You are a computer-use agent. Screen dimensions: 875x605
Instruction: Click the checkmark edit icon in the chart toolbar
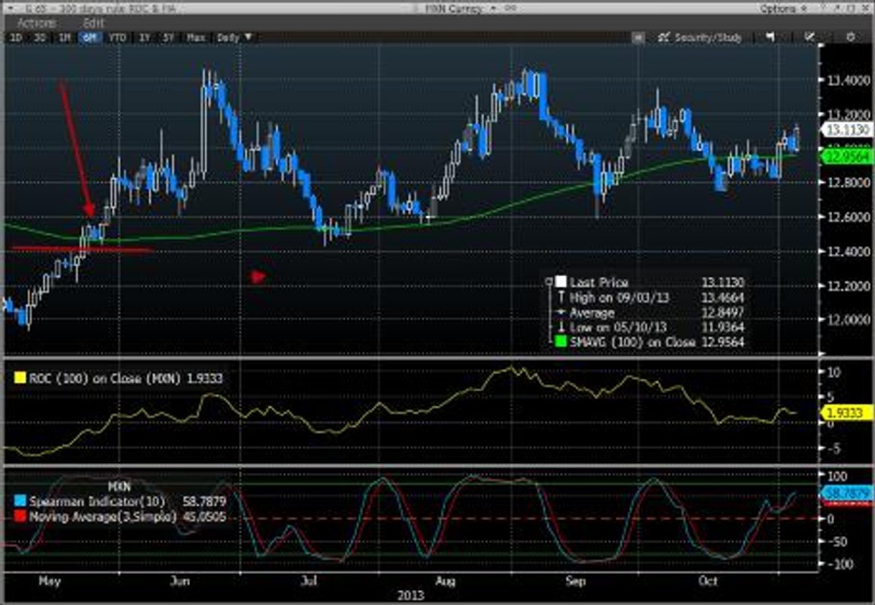click(810, 37)
